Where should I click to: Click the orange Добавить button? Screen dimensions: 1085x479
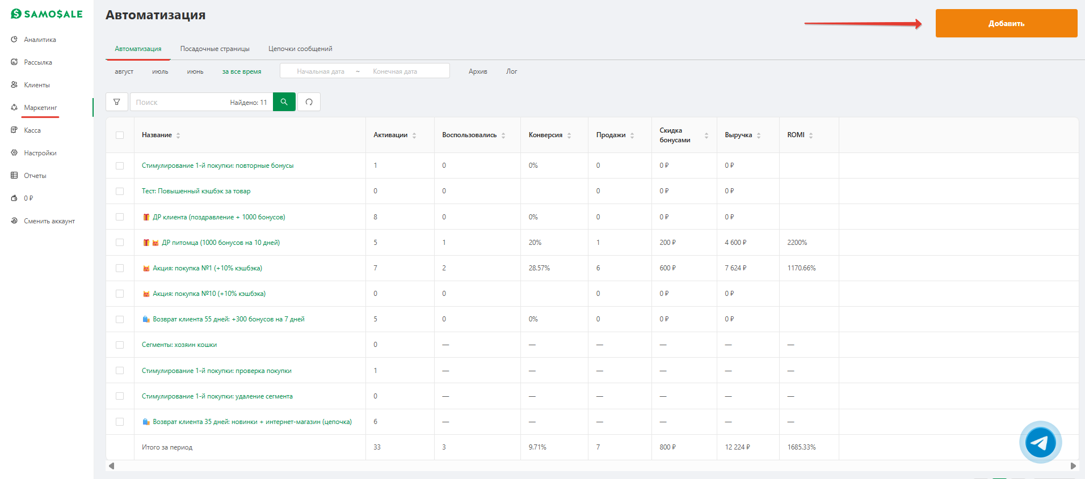pos(1006,23)
